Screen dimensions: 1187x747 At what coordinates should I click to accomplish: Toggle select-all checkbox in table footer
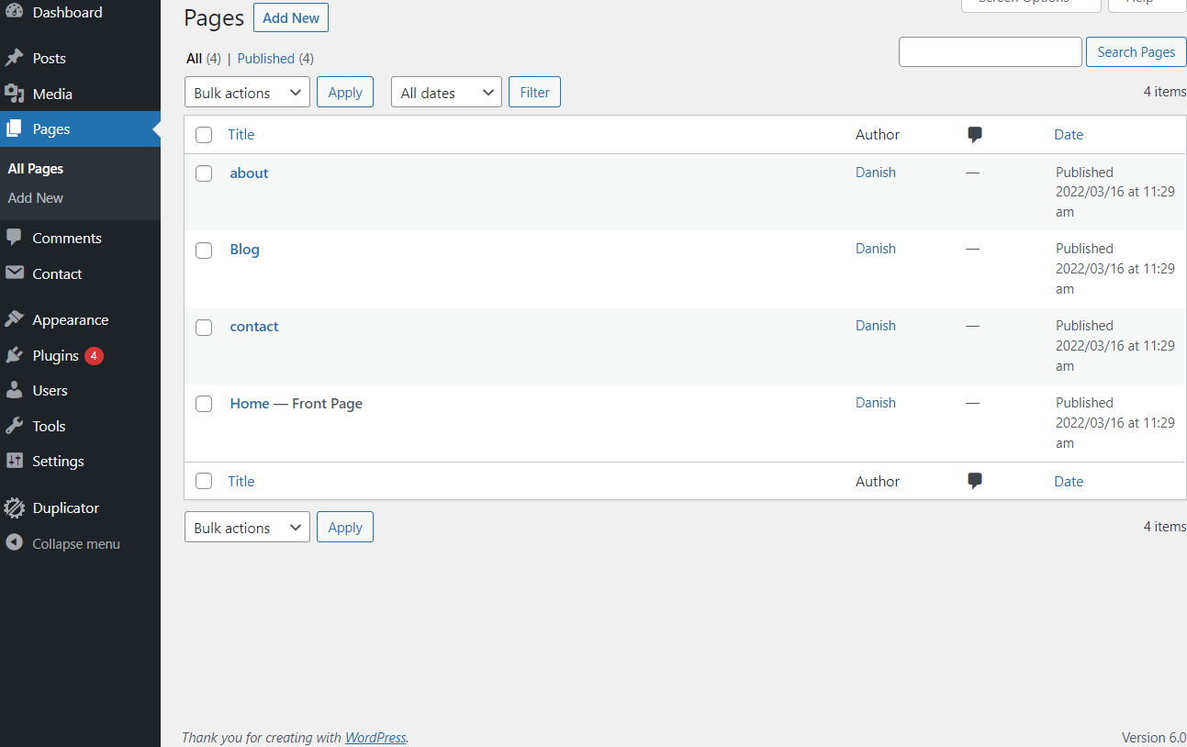click(x=204, y=482)
